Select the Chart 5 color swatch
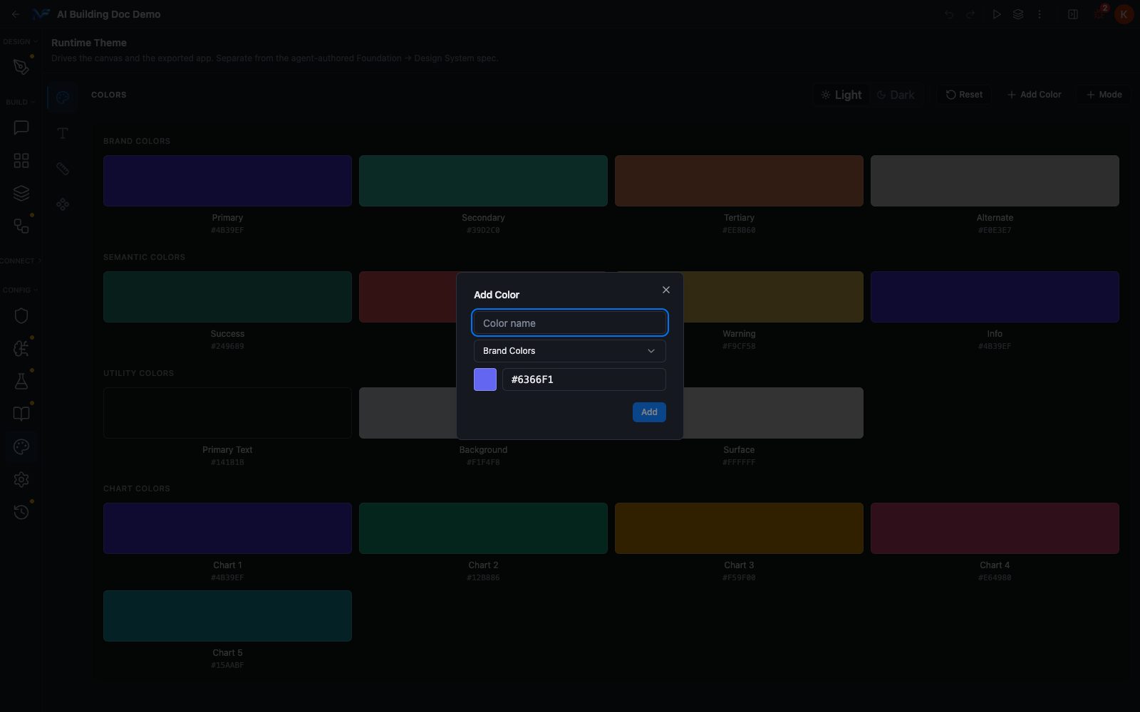The height and width of the screenshot is (712, 1140). 227,616
